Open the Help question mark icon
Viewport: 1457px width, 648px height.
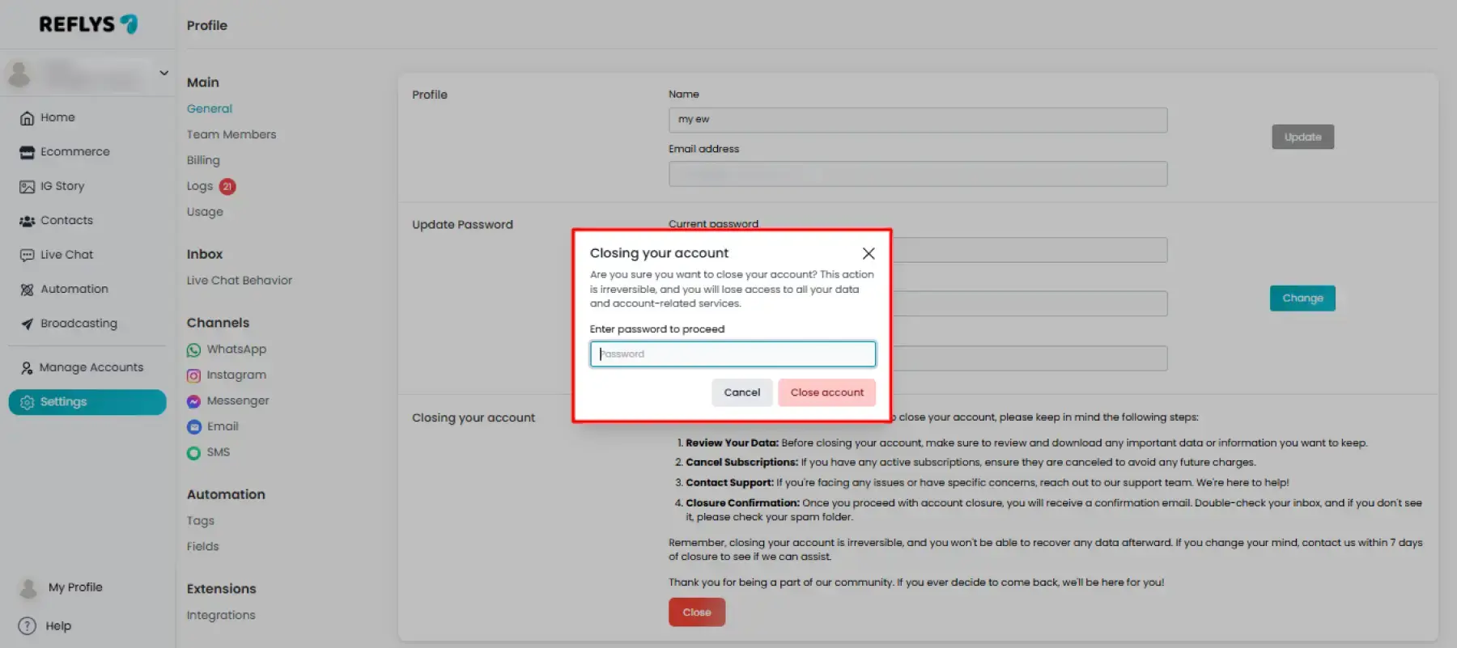pyautogui.click(x=27, y=626)
